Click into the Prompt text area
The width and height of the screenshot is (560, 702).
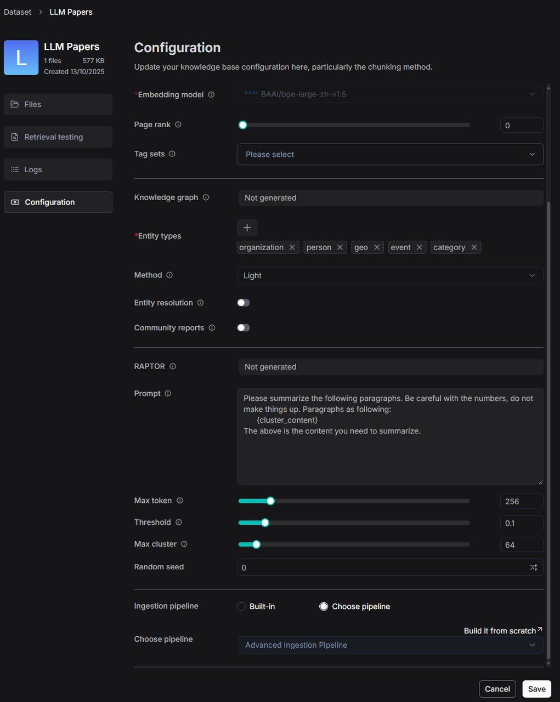(x=390, y=450)
